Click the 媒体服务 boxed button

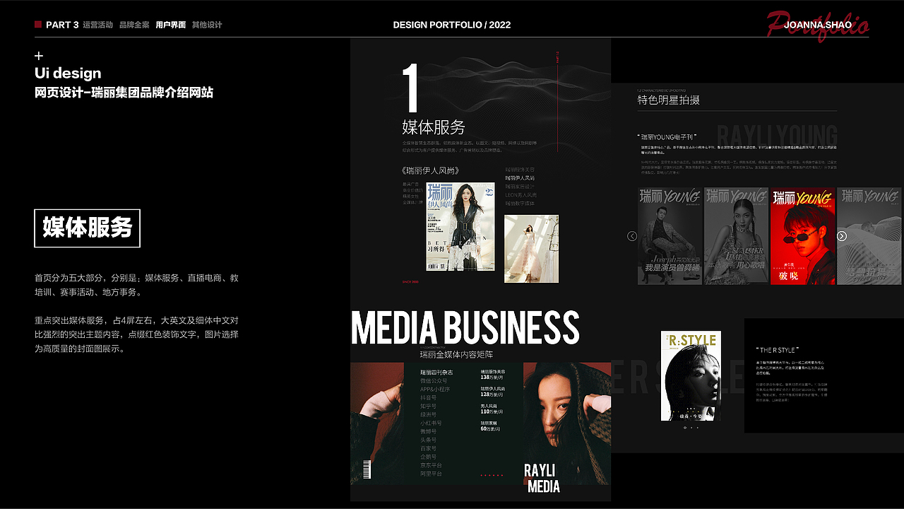pyautogui.click(x=88, y=228)
